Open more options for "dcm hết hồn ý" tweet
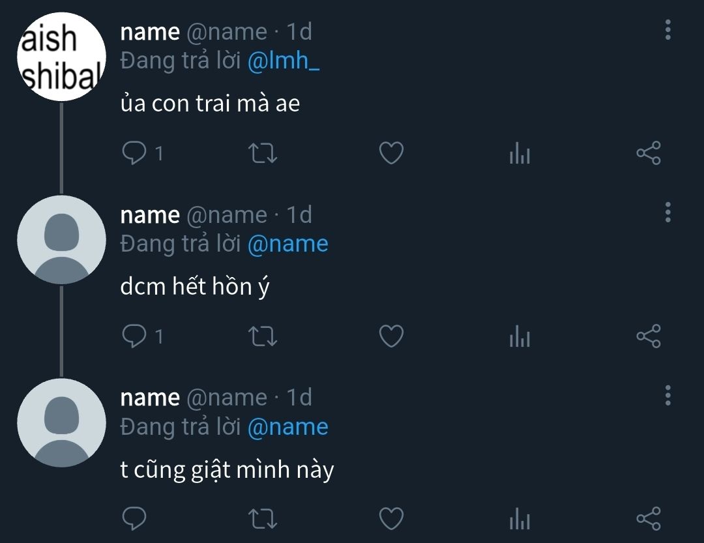Viewport: 704px width, 543px height. coord(667,213)
